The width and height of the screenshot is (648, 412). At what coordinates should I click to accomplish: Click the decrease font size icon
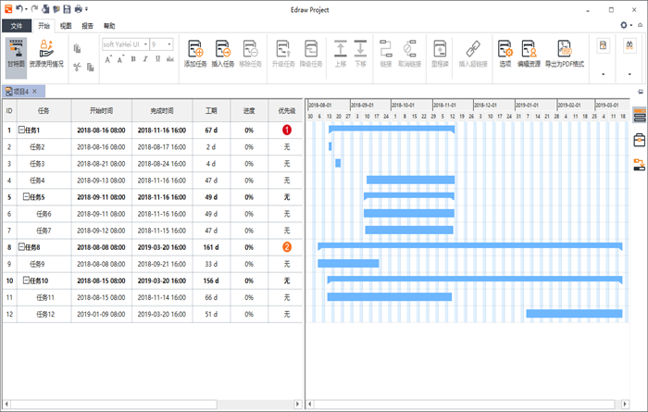coord(120,59)
